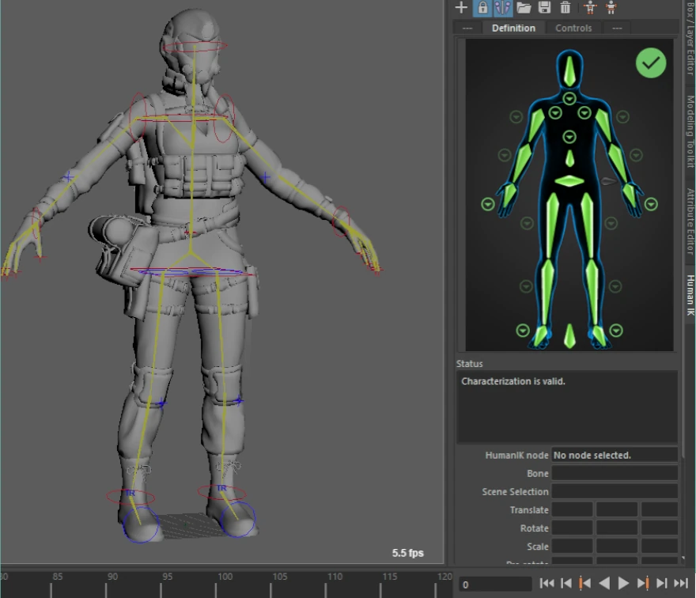The height and width of the screenshot is (598, 696).
Task: Open the load skeleton definition folder icon
Action: coord(524,8)
